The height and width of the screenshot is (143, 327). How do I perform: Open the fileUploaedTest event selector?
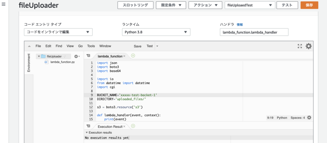pyautogui.click(x=250, y=5)
